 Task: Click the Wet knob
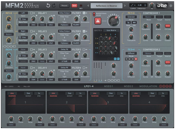pyautogui.click(x=114, y=65)
